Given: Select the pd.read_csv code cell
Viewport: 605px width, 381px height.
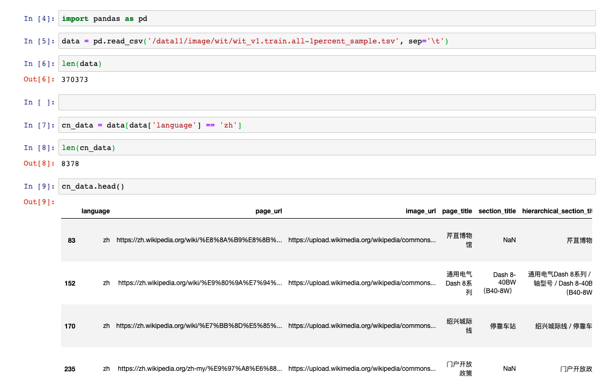Looking at the screenshot, I should click(327, 41).
